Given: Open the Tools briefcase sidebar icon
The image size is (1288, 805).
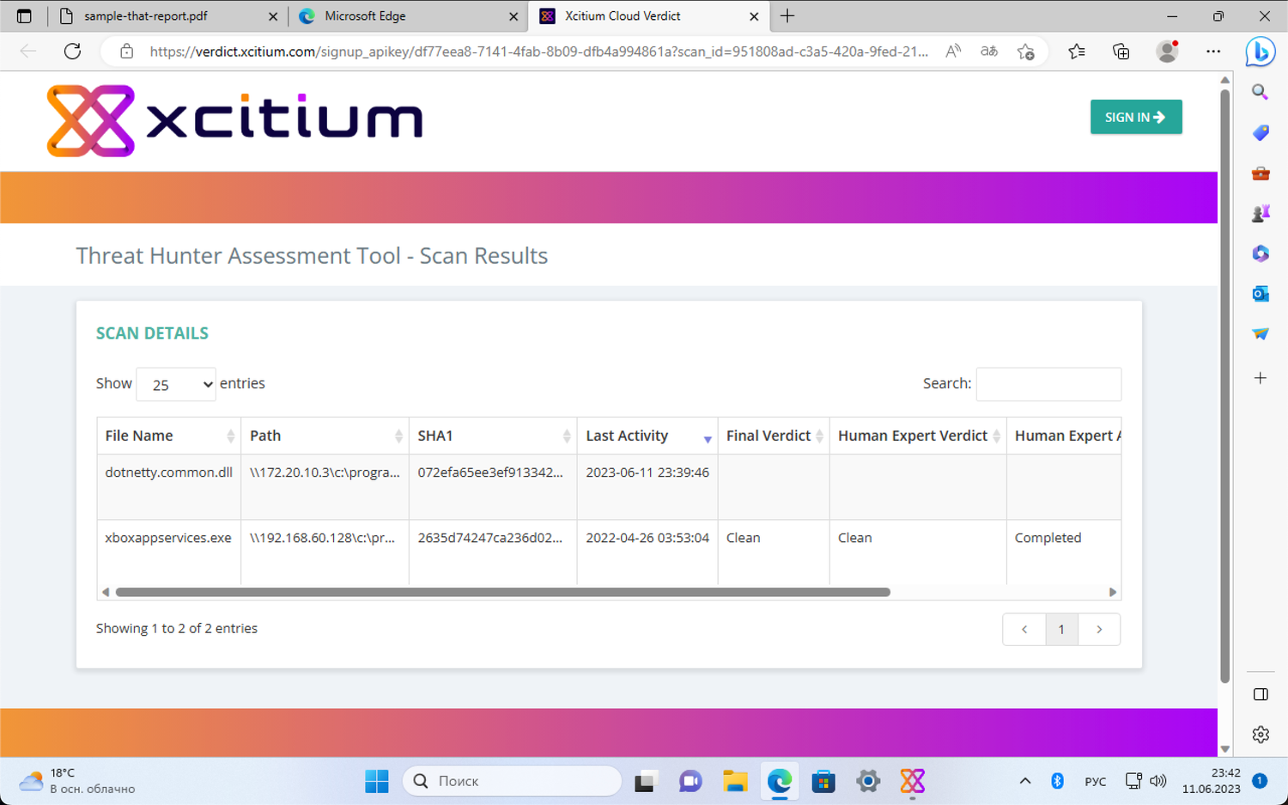Looking at the screenshot, I should [x=1260, y=174].
